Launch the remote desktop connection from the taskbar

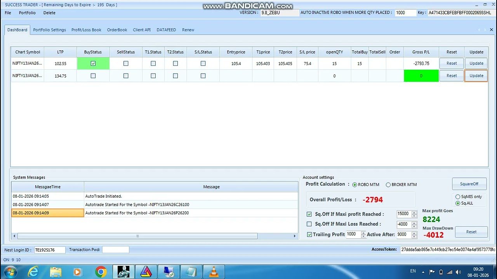pos(169,271)
